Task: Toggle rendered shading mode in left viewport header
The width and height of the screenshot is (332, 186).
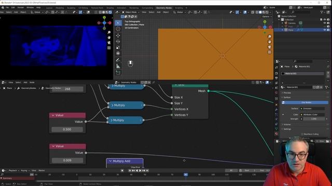Action: click(x=110, y=12)
